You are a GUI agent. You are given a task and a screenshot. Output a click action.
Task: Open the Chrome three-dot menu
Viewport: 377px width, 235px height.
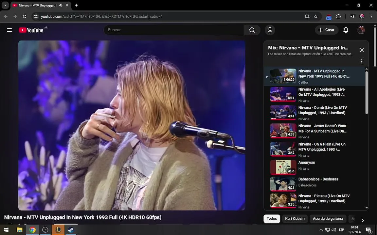[371, 17]
